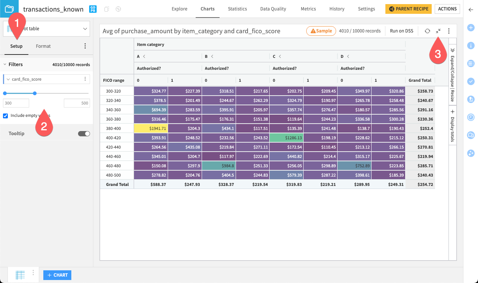Open the chart options three-dot menu
478x283 pixels.
[450, 31]
